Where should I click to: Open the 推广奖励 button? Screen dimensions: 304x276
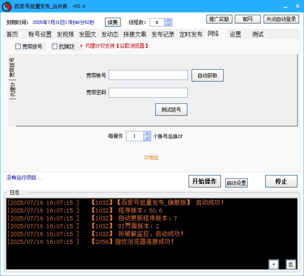[219, 19]
